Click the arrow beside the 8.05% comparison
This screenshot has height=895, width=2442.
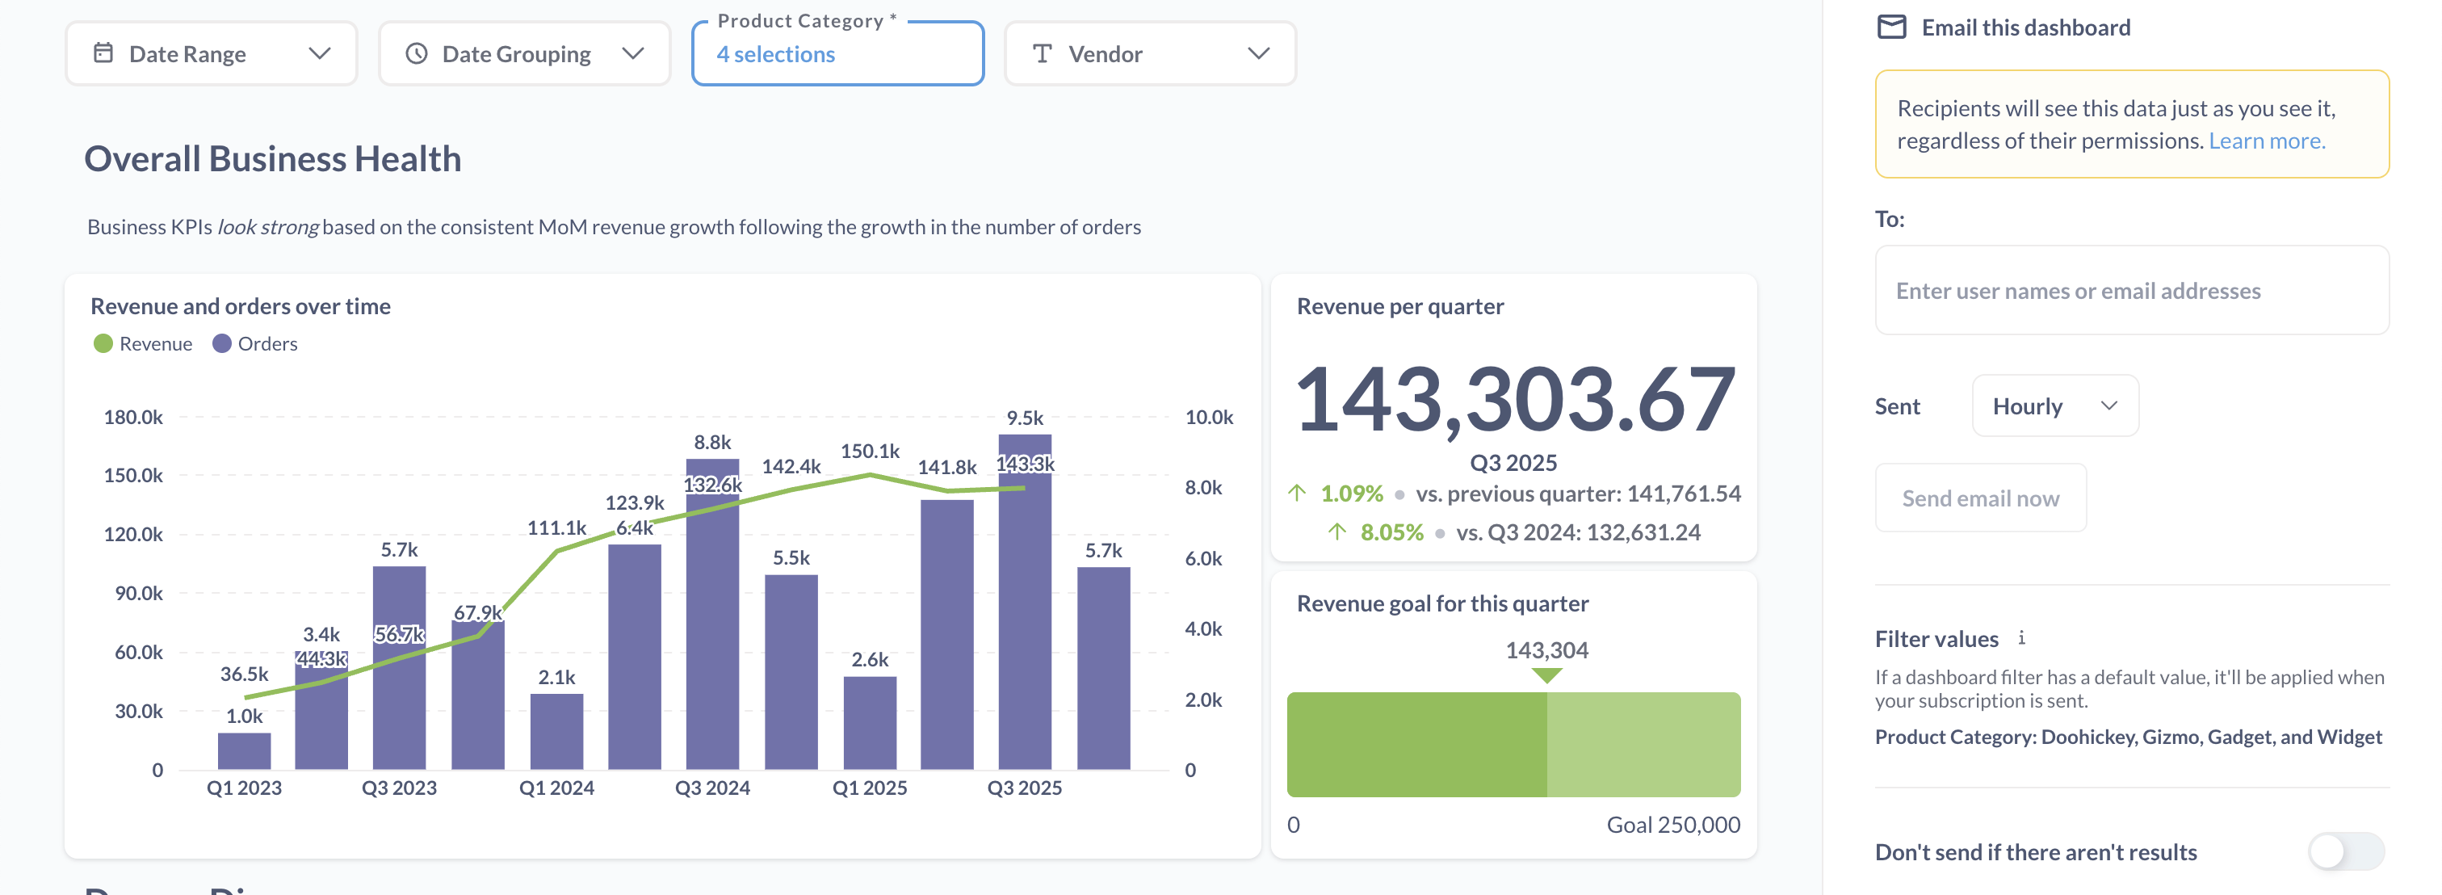(x=1339, y=532)
